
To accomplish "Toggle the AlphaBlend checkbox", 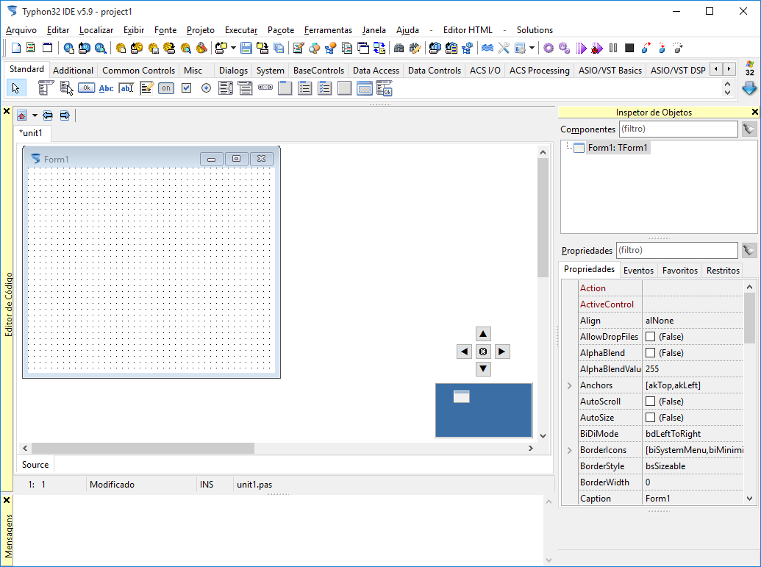I will (651, 353).
